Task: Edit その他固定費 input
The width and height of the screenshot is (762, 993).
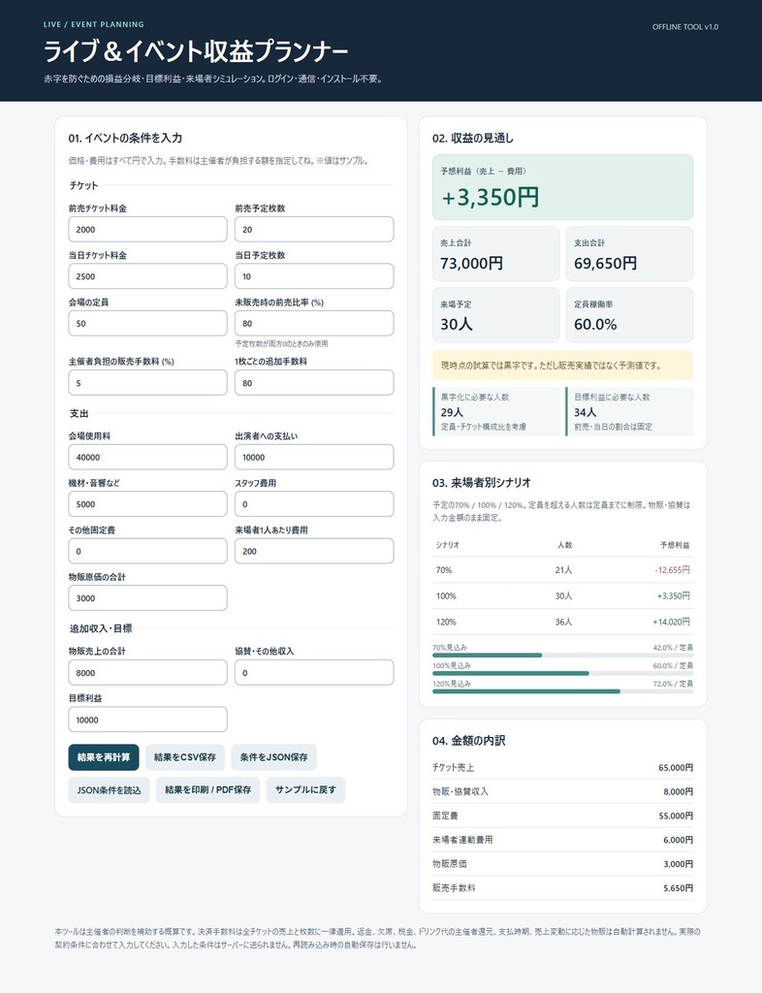Action: point(147,551)
